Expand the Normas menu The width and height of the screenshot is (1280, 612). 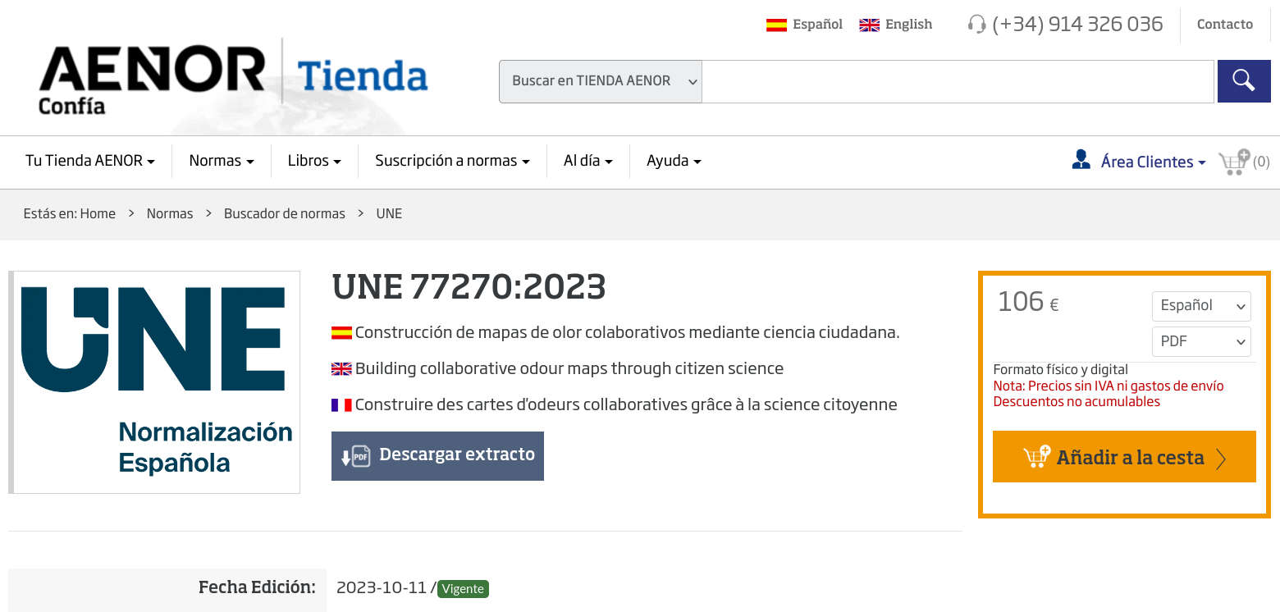(x=222, y=161)
